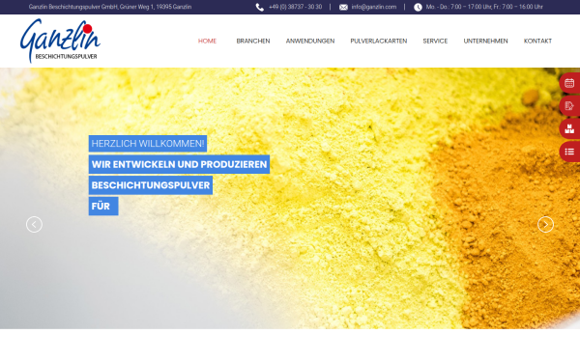
Task: Open the red calendar side button
Action: (569, 83)
